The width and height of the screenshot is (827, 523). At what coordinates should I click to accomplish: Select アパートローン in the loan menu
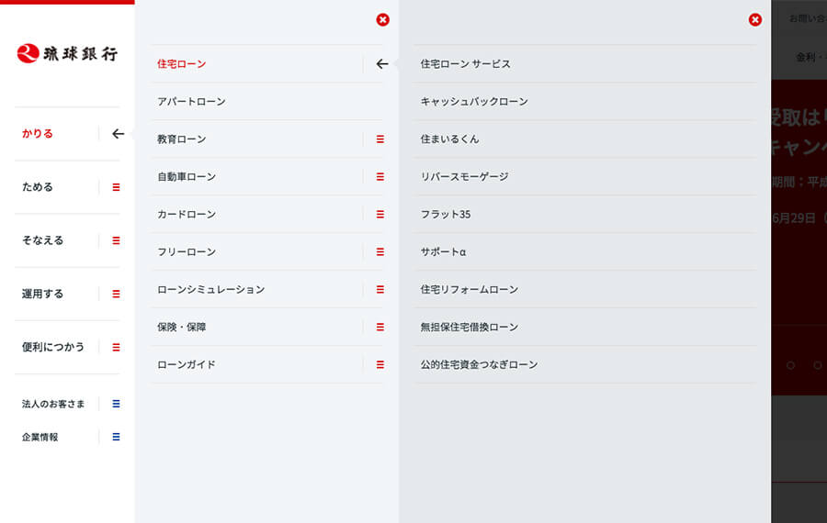(x=191, y=102)
